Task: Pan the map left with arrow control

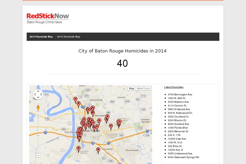Action: tap(35, 94)
